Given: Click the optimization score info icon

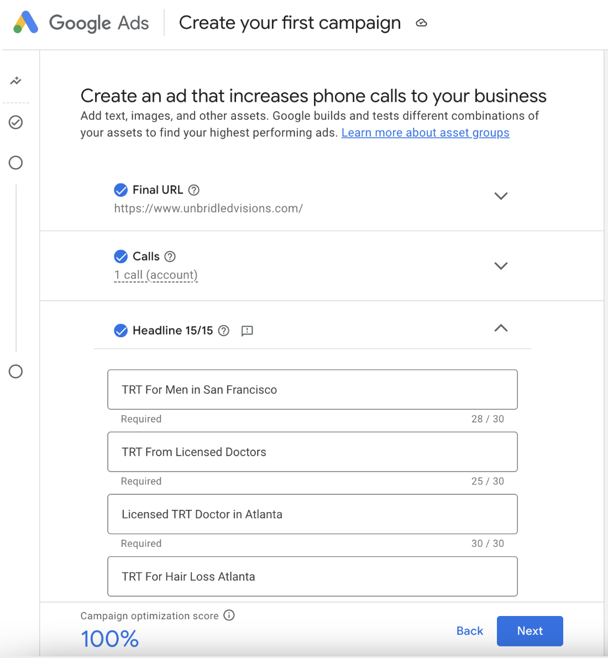Looking at the screenshot, I should pyautogui.click(x=229, y=615).
